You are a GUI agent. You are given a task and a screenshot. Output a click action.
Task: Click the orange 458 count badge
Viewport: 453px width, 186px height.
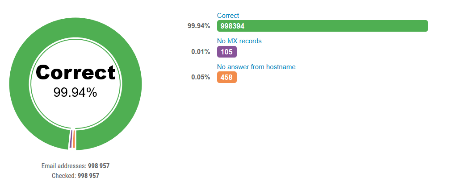(227, 77)
